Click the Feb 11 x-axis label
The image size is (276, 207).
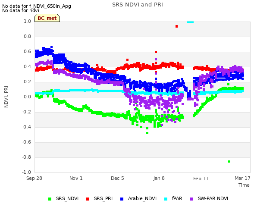(x=201, y=179)
